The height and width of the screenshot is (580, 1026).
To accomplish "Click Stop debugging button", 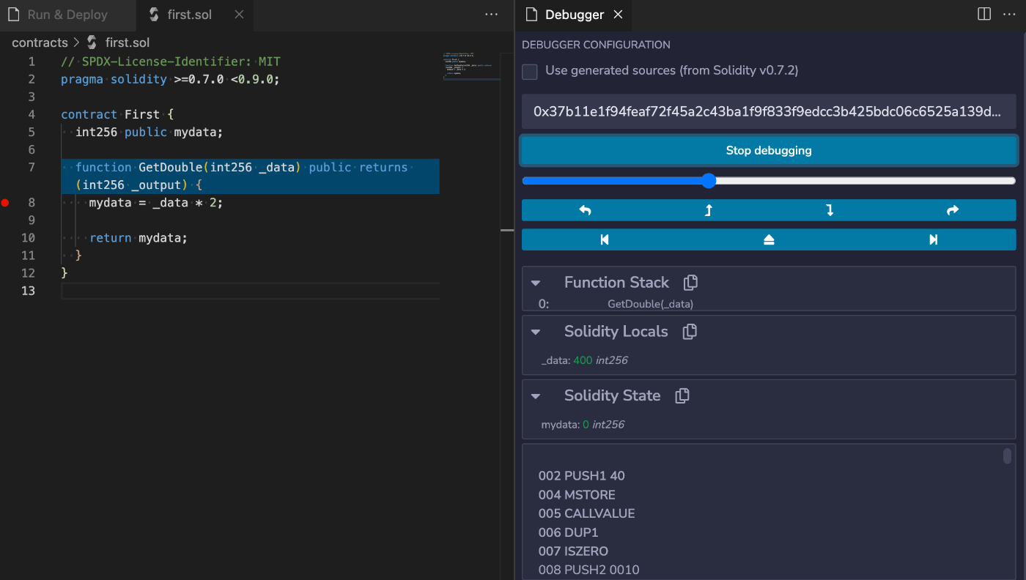I will pos(769,150).
